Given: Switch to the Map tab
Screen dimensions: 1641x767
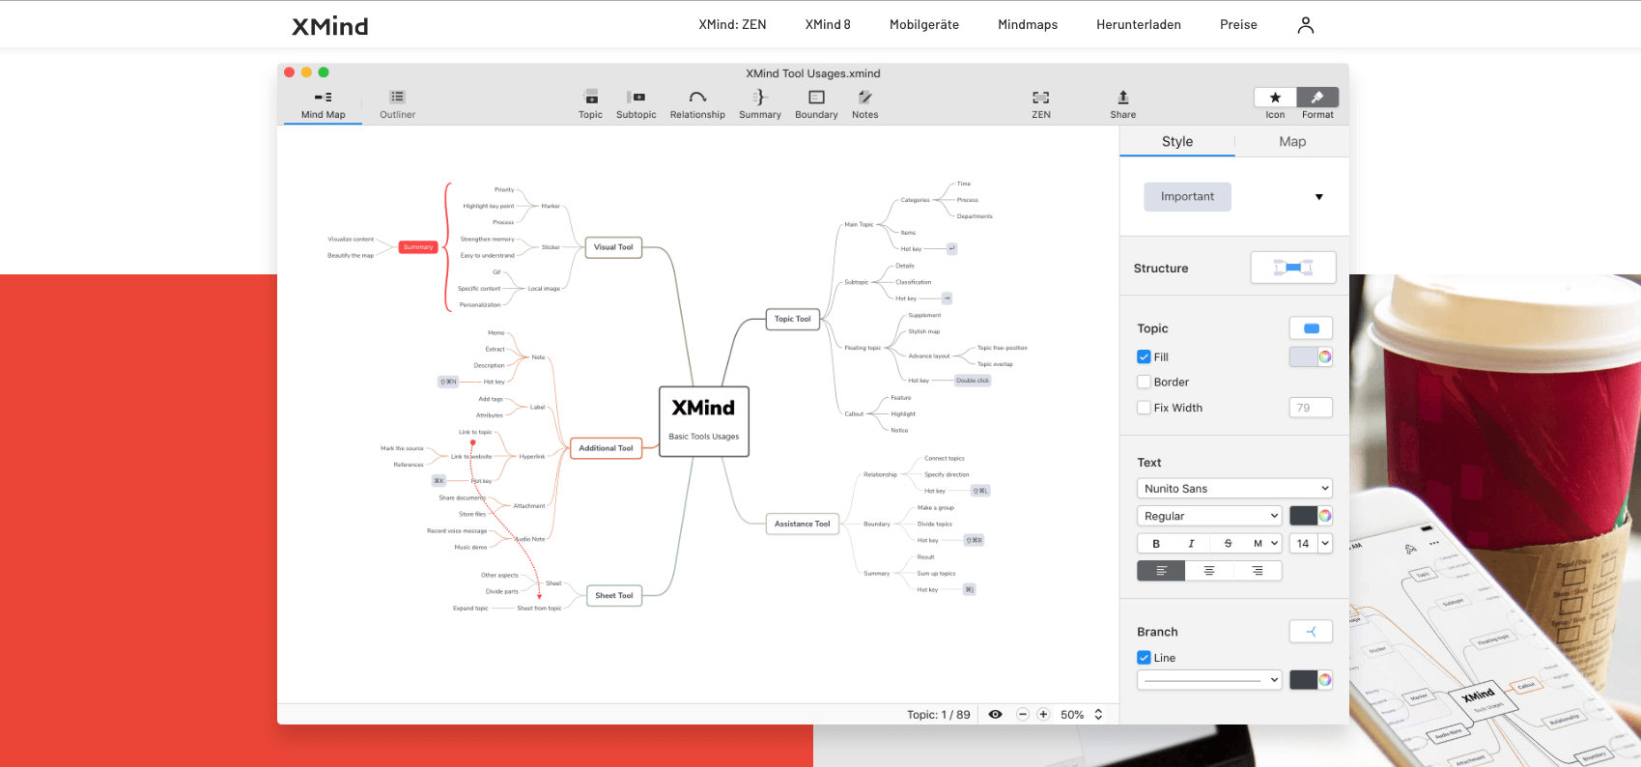Looking at the screenshot, I should [1292, 141].
